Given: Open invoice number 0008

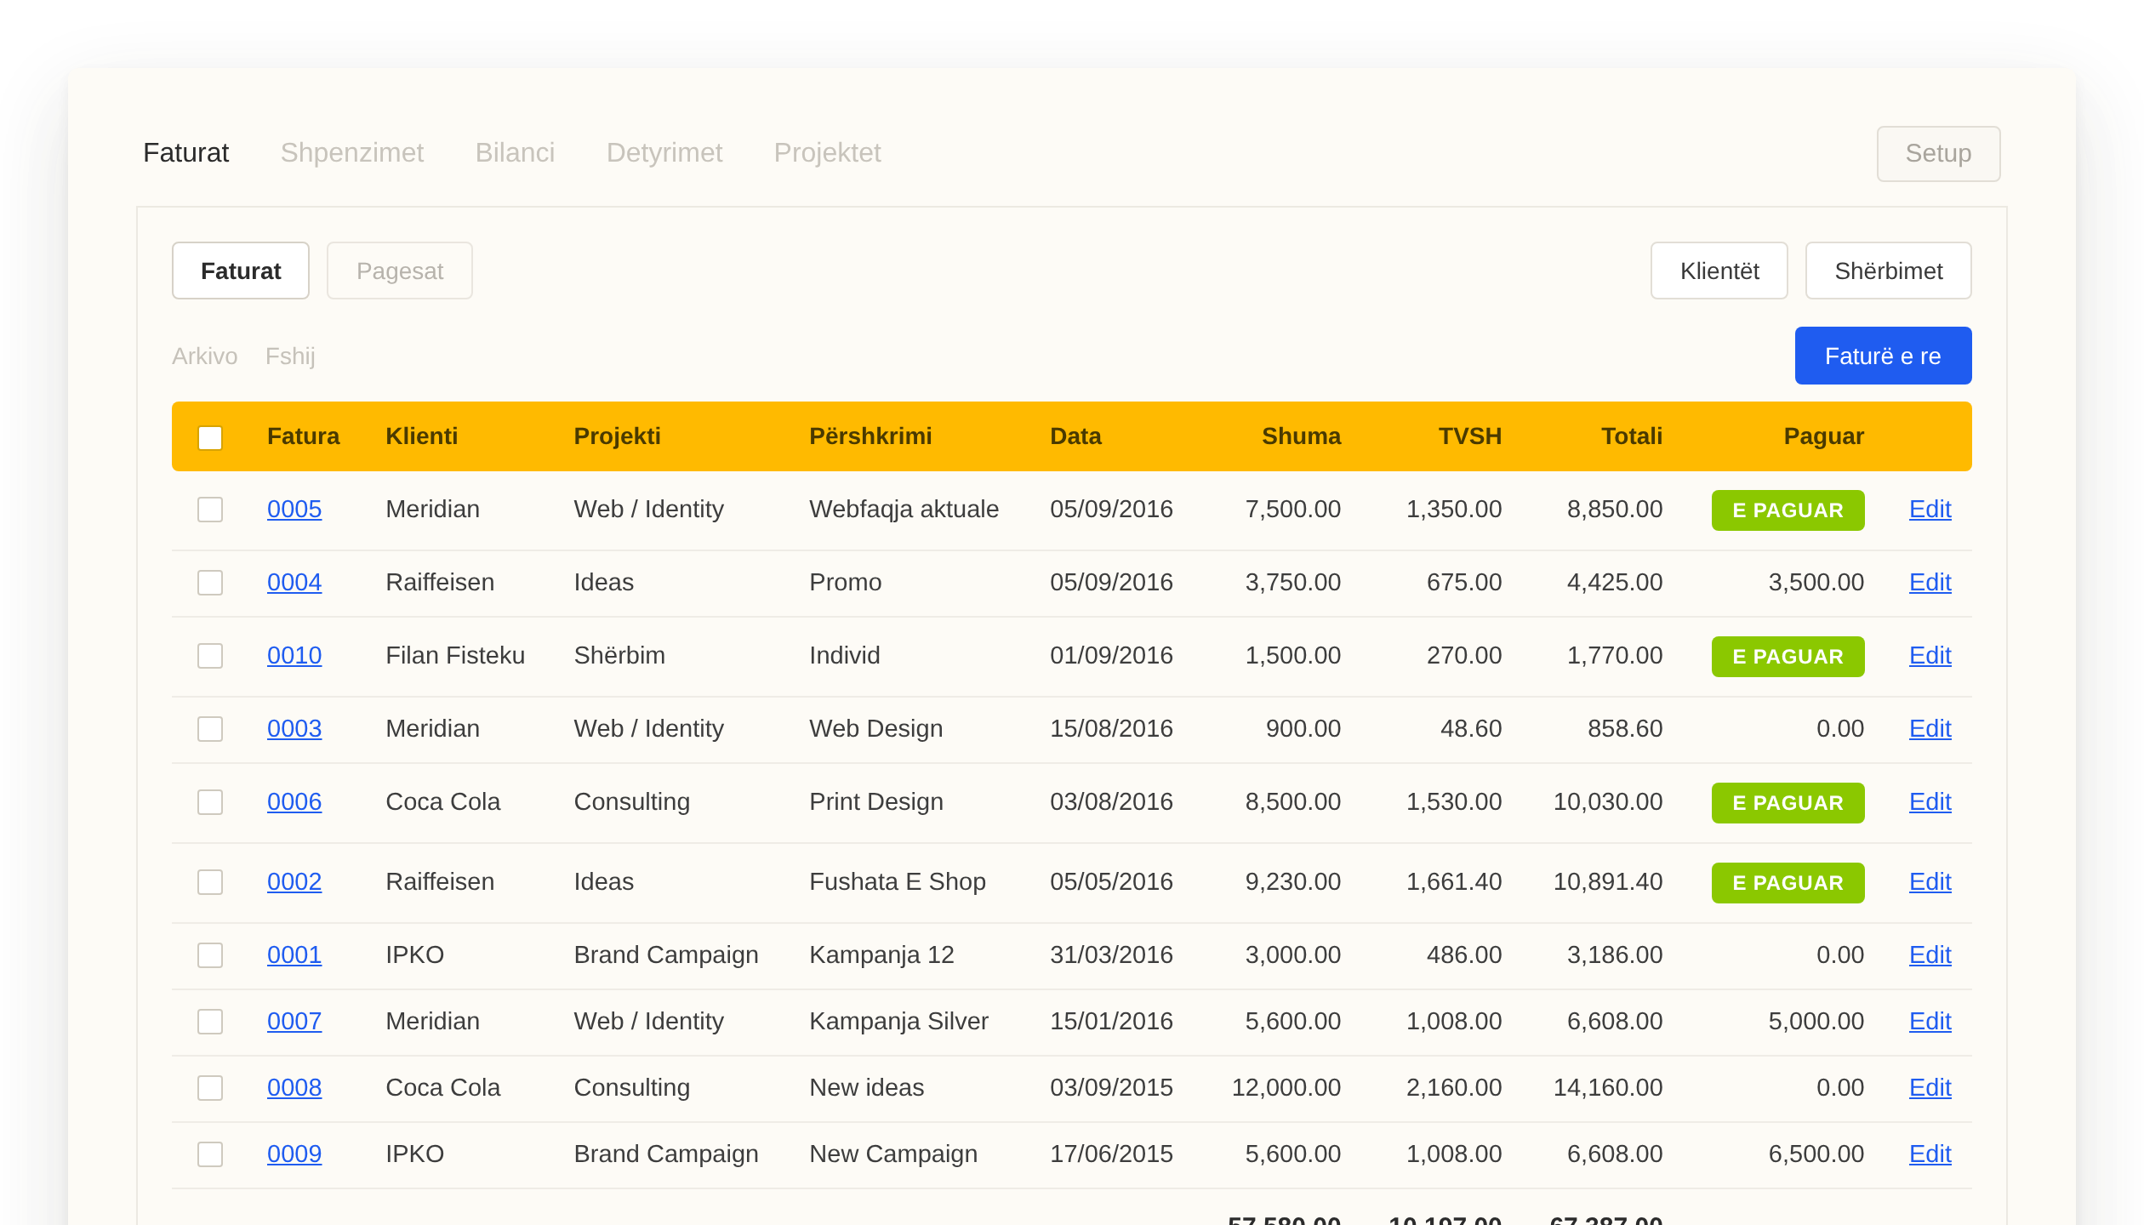Looking at the screenshot, I should 294,1087.
